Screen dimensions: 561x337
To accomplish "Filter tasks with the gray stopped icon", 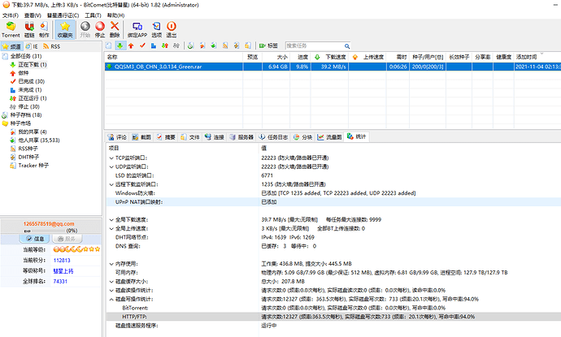I will pyautogui.click(x=176, y=45).
